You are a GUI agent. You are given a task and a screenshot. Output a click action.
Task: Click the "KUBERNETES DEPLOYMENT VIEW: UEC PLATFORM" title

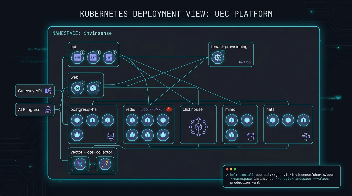176,14
